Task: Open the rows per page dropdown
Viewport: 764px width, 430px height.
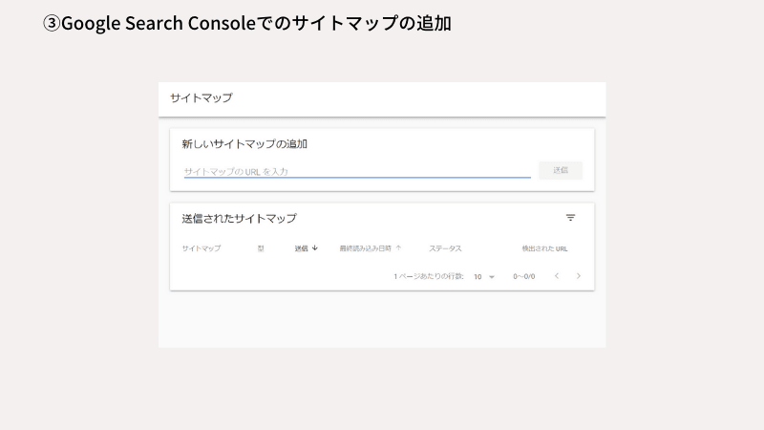Action: click(484, 276)
